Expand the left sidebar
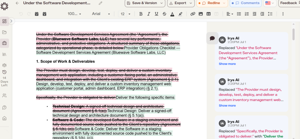300x139 pixels. (x=11, y=21)
